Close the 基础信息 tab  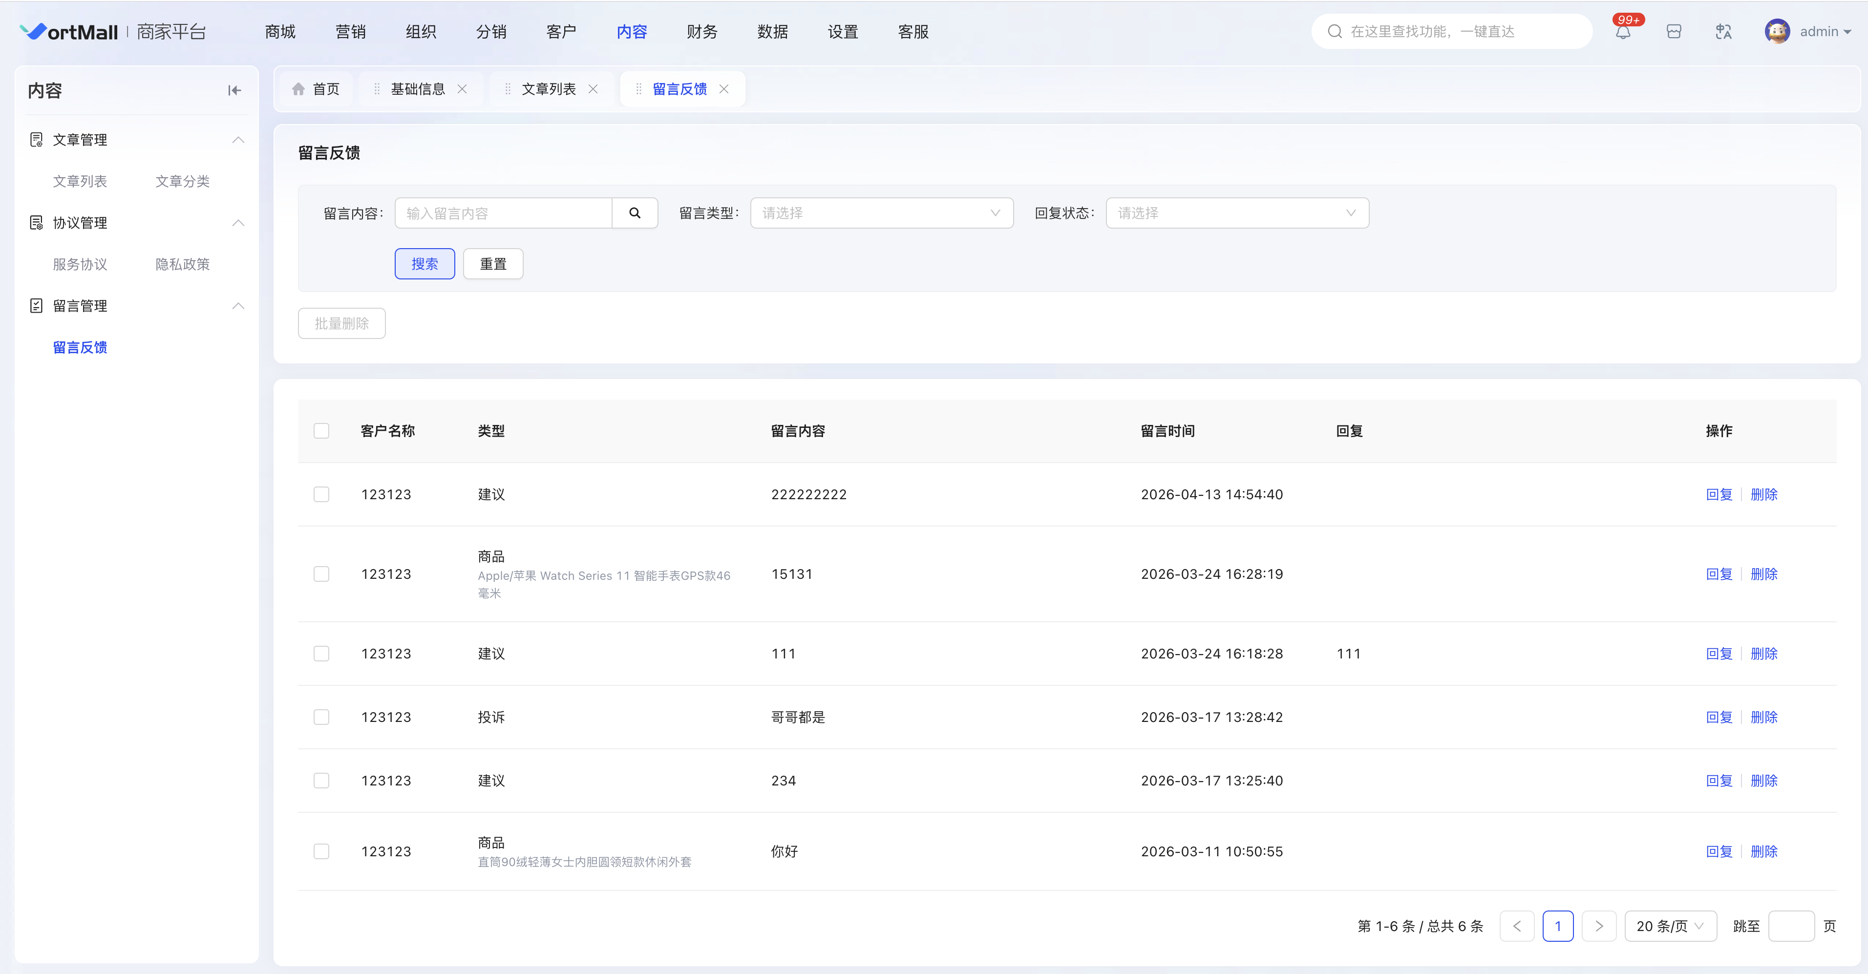point(462,89)
